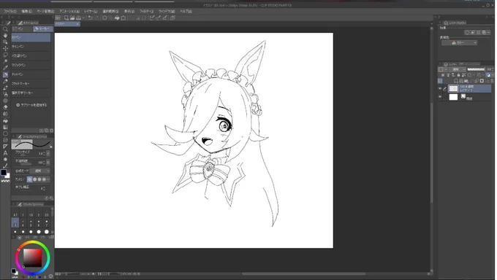Toggle the Lock Layer padlock icon
The image size is (497, 280).
click(x=458, y=75)
